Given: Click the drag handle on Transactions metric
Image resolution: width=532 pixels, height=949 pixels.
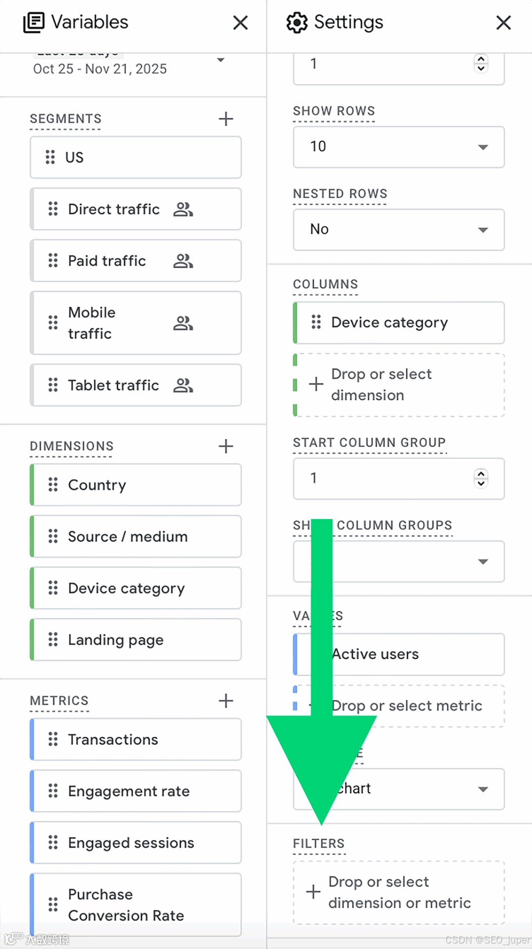Looking at the screenshot, I should (x=53, y=739).
